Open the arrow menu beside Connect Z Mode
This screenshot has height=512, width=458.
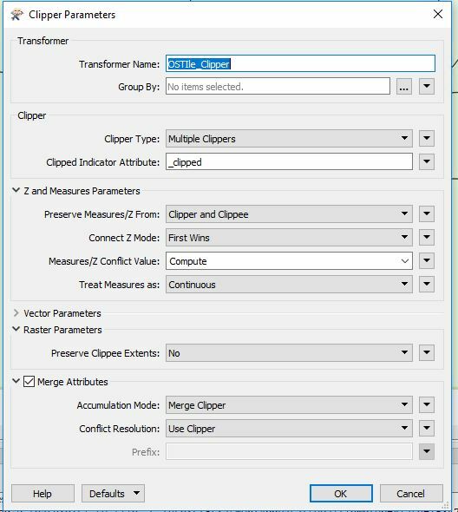pos(427,238)
